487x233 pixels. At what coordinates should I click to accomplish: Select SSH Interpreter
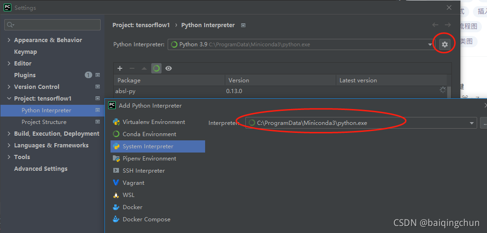158,171
